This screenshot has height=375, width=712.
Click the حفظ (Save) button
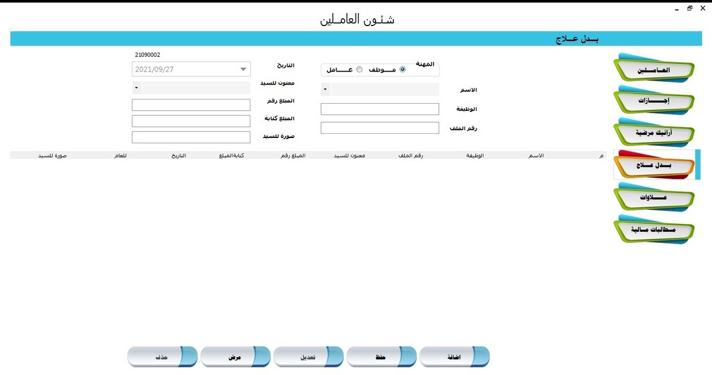tap(382, 356)
